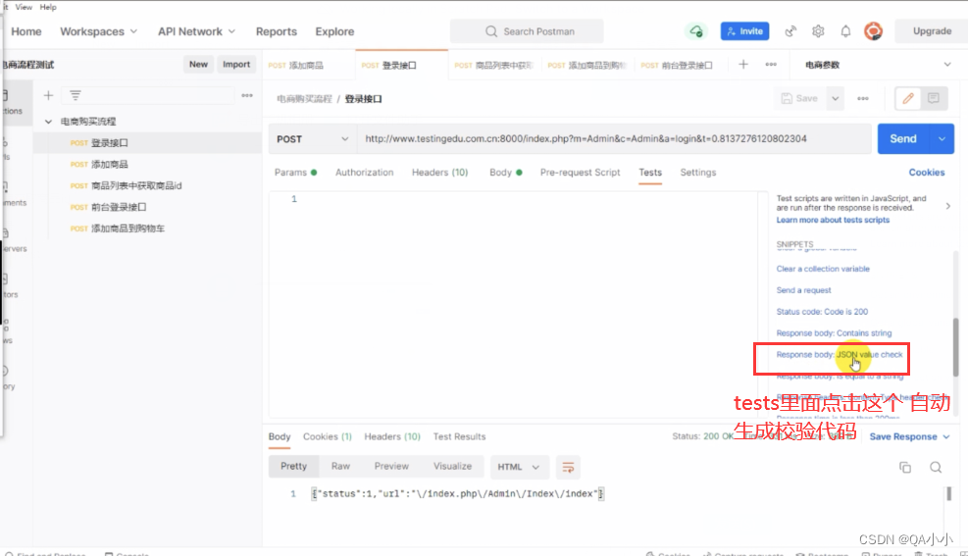Click the snippets list scrollbar
This screenshot has height=556, width=968.
[x=955, y=345]
